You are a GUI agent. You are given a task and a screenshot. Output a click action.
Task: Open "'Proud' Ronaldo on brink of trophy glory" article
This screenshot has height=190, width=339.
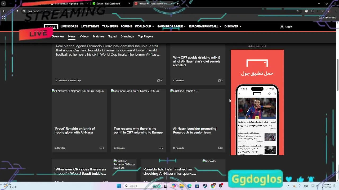click(75, 131)
